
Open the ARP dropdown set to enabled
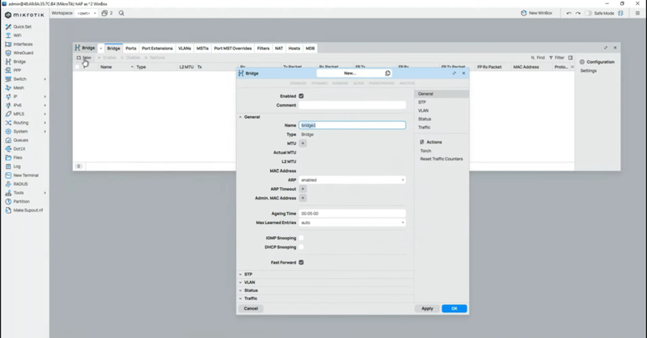[352, 180]
